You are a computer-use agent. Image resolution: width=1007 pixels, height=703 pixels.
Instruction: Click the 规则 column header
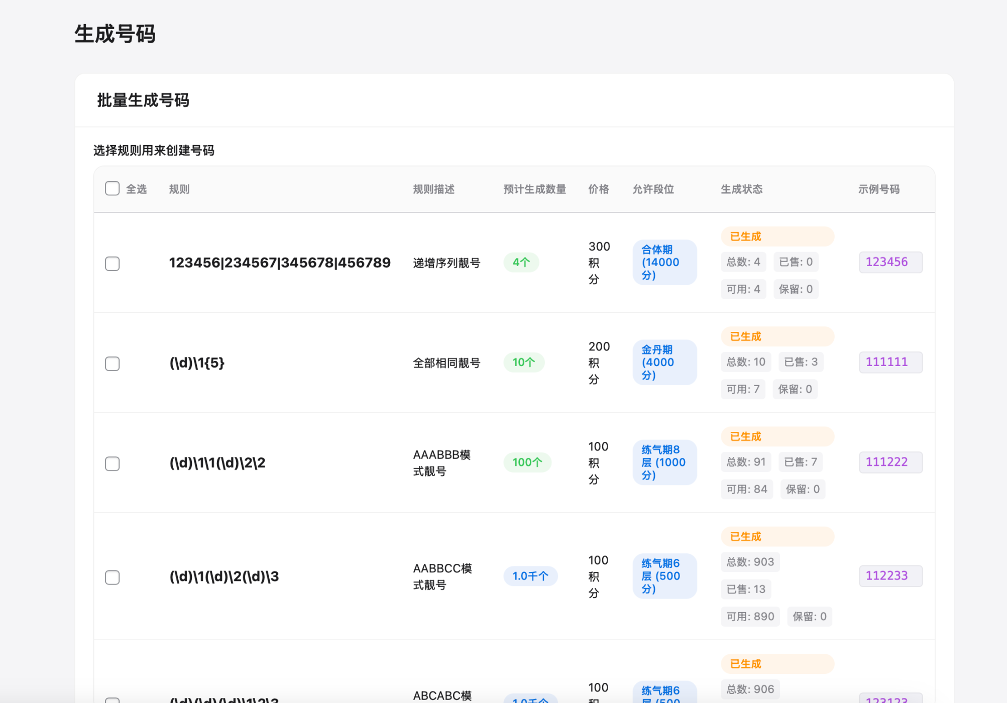179,189
